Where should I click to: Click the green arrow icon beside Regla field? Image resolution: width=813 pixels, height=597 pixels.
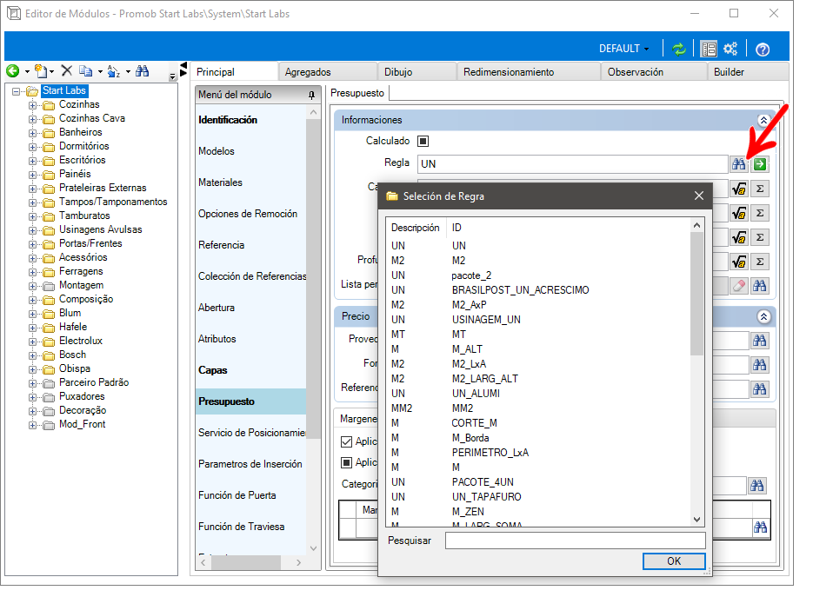[760, 164]
